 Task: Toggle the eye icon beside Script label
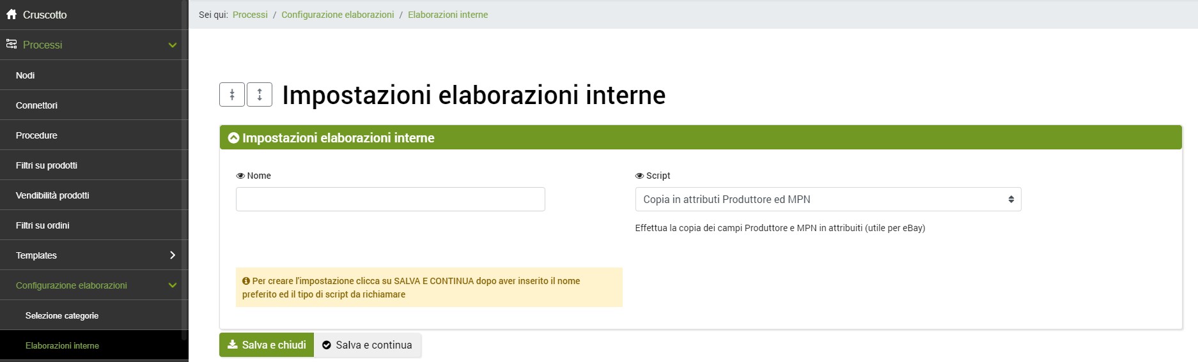pyautogui.click(x=639, y=176)
